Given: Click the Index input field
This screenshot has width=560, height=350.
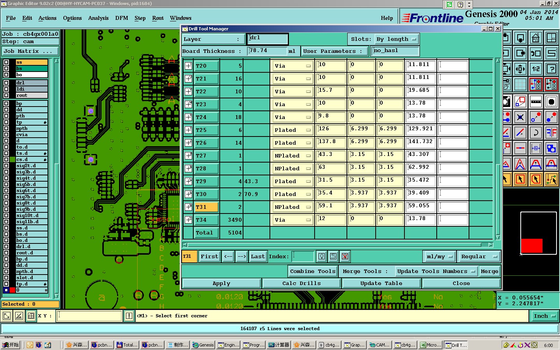Looking at the screenshot, I should [303, 257].
